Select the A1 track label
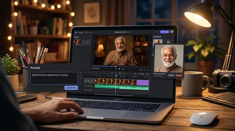Screen dimensions: 235x131 pos(85,86)
